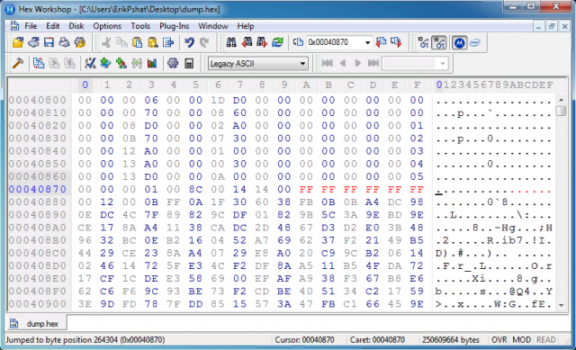
Task: Open the Options menu
Action: 107,26
